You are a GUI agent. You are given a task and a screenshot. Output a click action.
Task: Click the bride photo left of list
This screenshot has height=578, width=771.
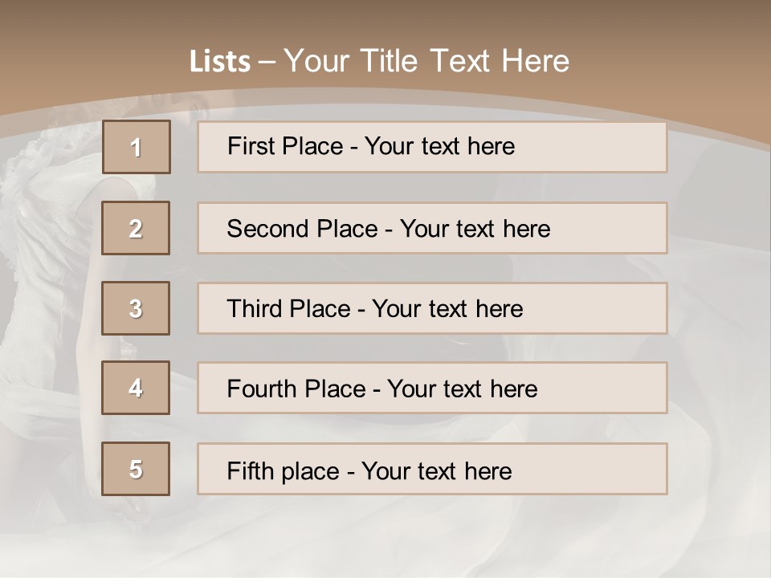tap(48, 265)
